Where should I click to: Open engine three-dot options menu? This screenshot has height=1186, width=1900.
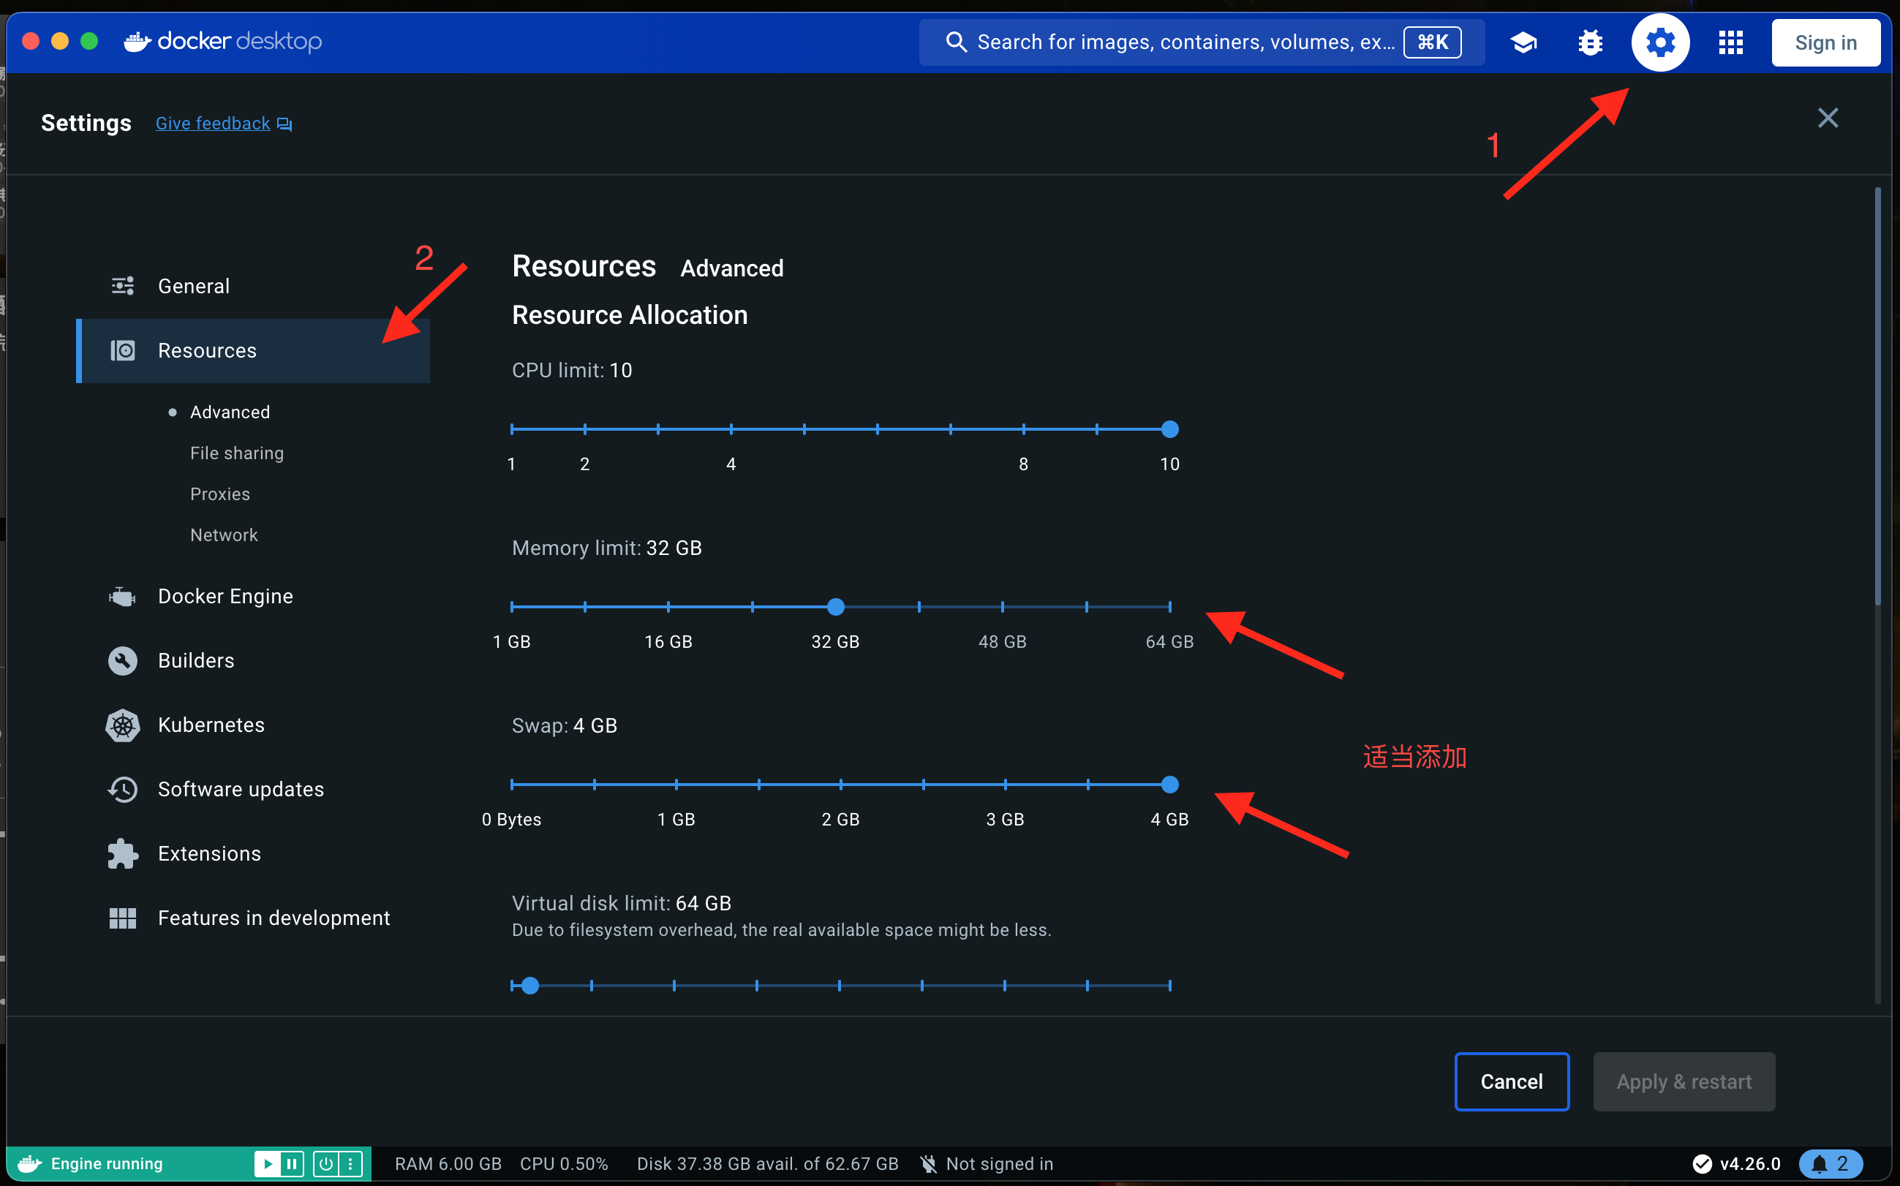(x=350, y=1163)
